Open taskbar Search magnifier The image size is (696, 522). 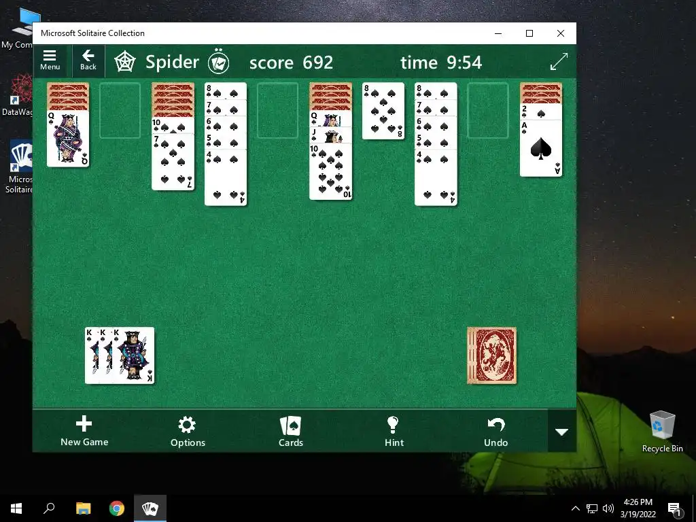coord(49,508)
